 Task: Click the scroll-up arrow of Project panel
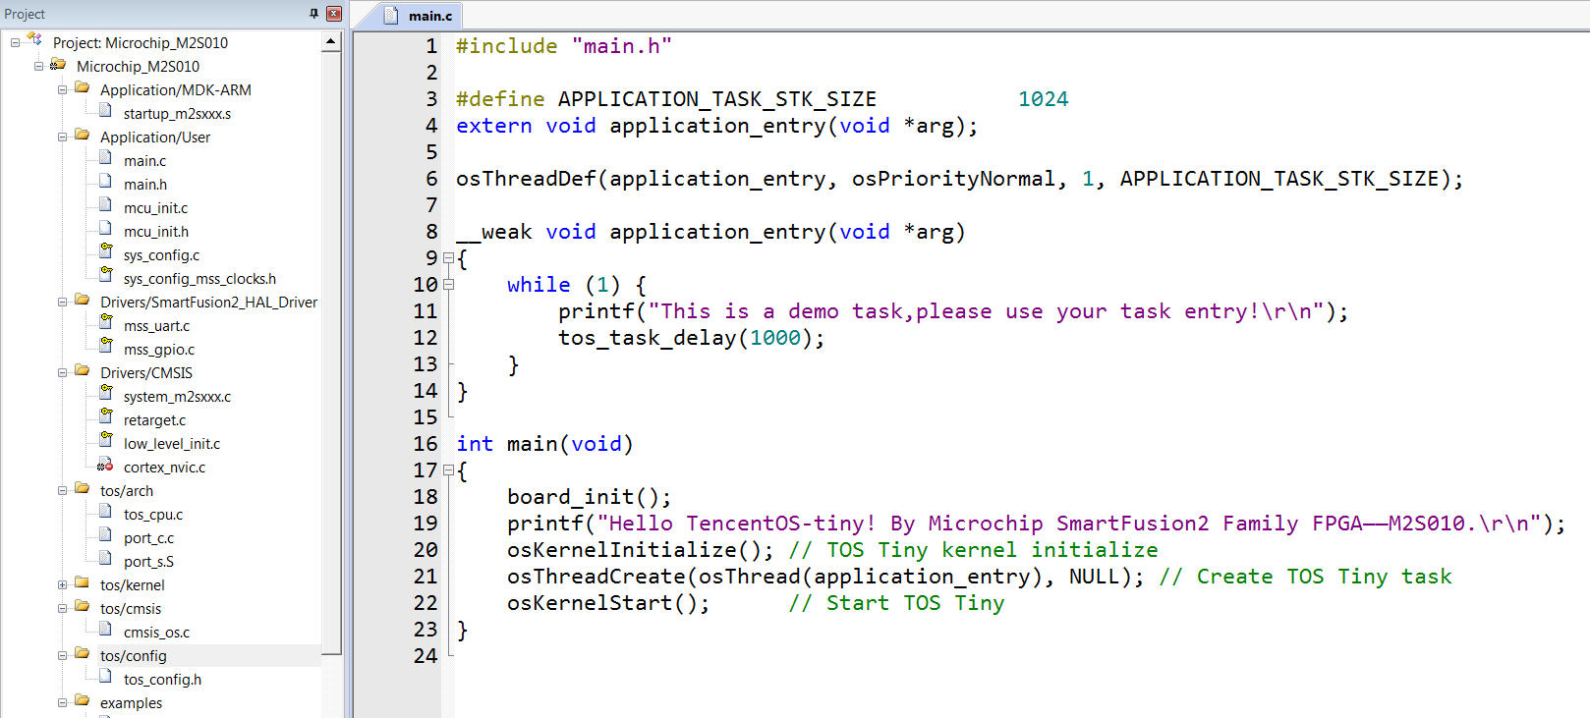pos(331,42)
